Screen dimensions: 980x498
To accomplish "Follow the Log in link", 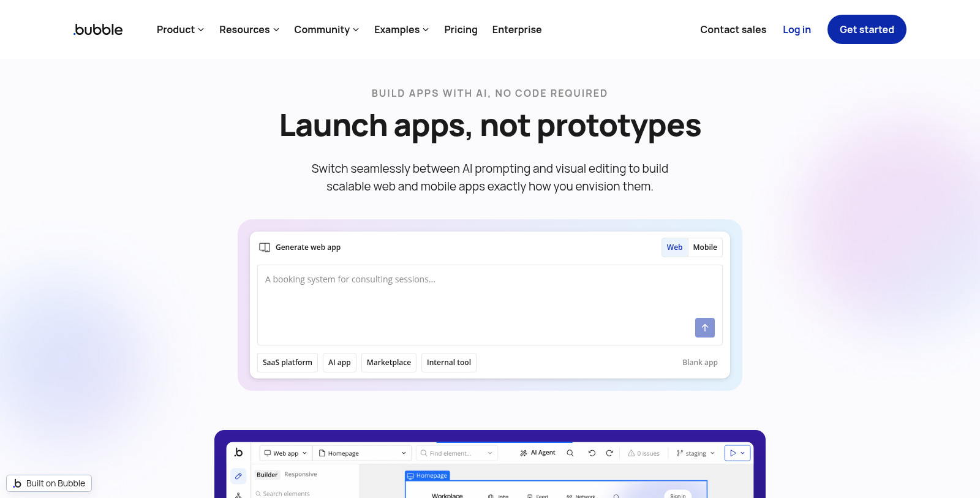I will click(796, 29).
